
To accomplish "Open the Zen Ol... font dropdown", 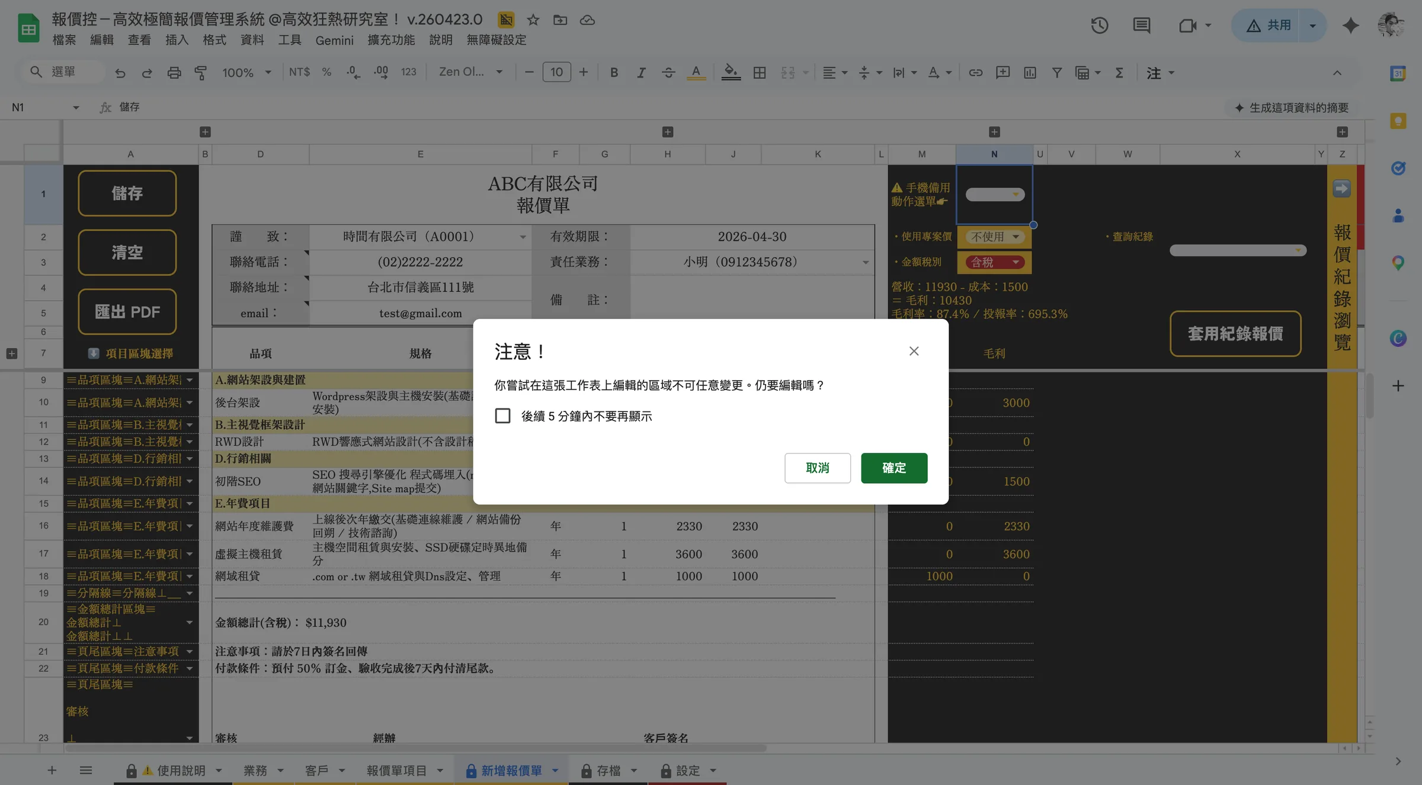I will 470,72.
